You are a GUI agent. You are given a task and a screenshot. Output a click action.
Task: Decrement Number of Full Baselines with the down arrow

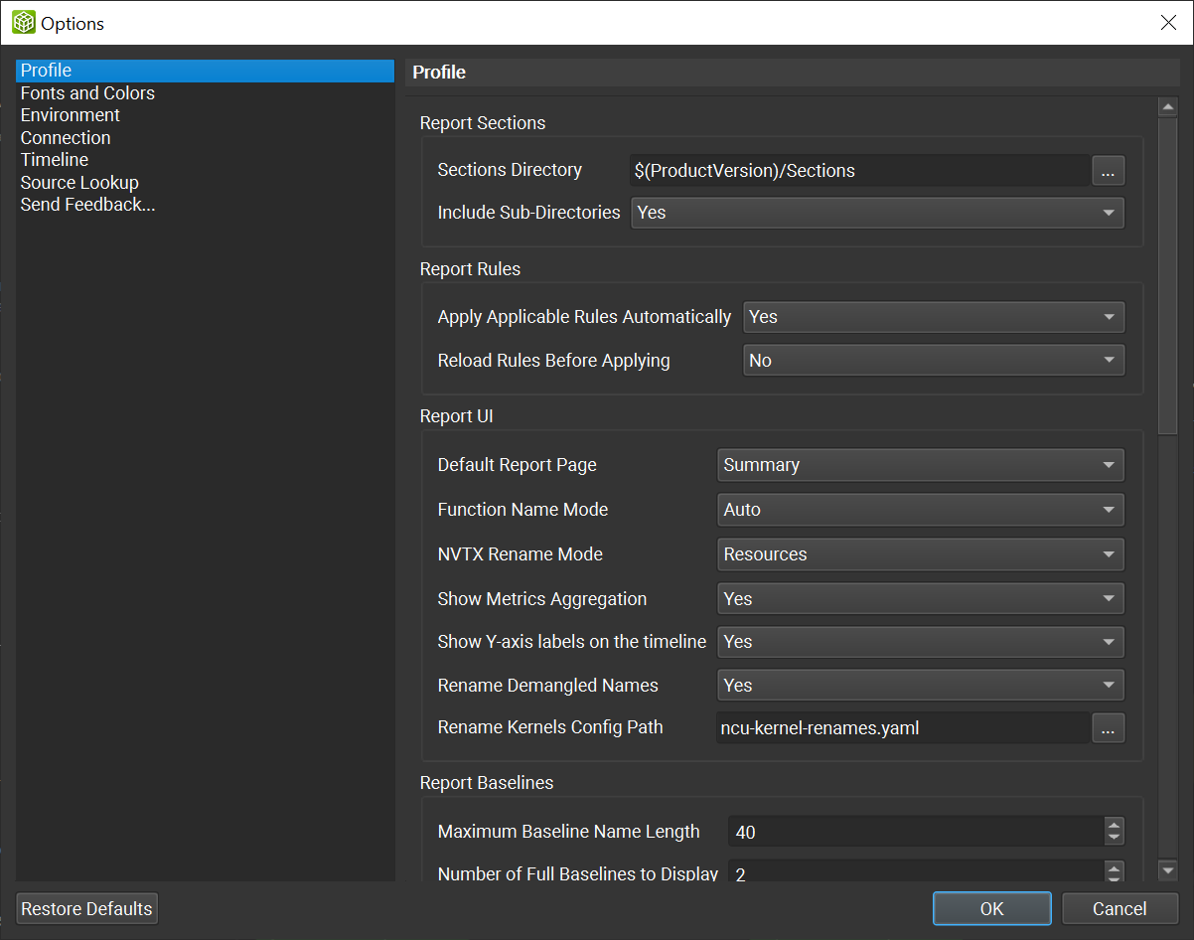click(x=1114, y=877)
